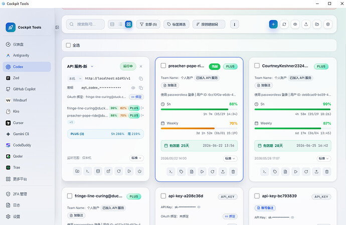Click 加备注 on CourtneyKeshner card
The height and width of the screenshot is (225, 346).
pos(263,85)
